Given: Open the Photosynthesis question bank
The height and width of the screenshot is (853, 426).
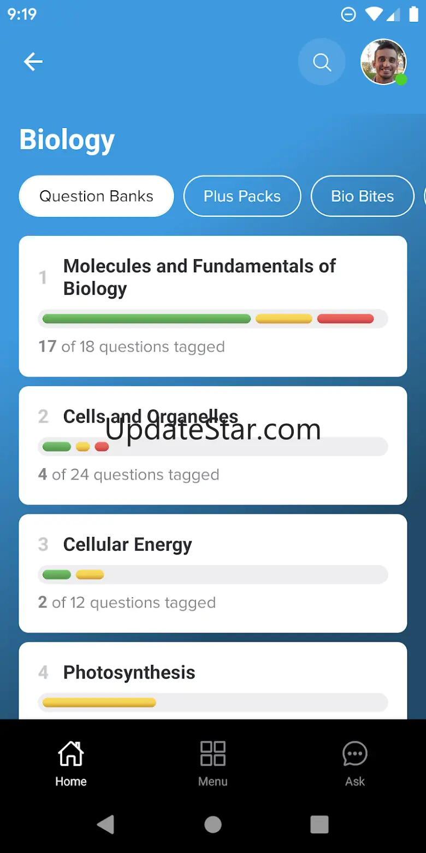Looking at the screenshot, I should (129, 673).
